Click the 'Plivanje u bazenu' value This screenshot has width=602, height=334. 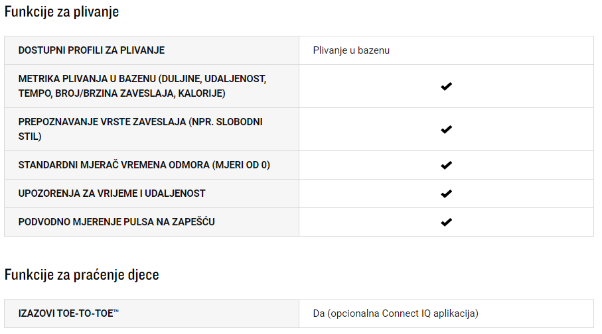[x=351, y=50]
